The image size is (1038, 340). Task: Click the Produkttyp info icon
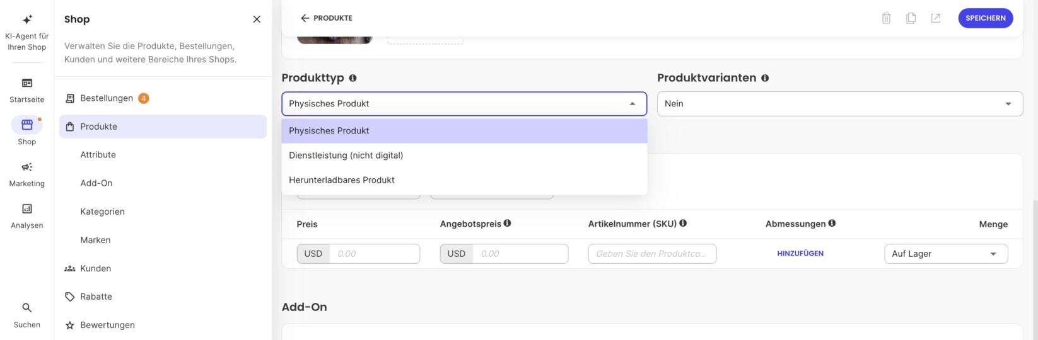353,78
